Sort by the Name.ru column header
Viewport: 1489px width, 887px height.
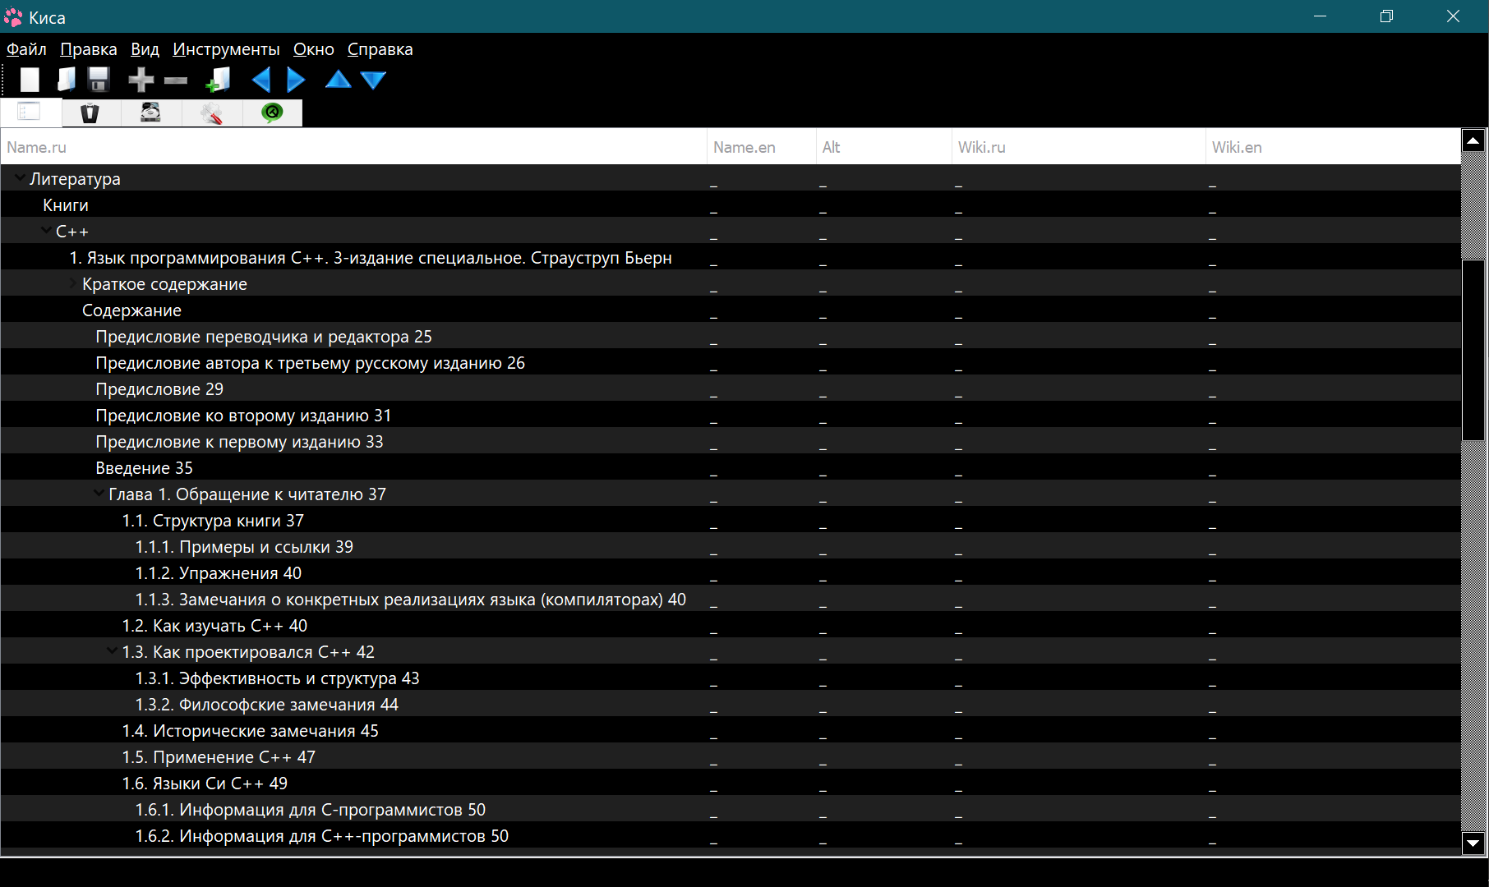click(x=353, y=147)
